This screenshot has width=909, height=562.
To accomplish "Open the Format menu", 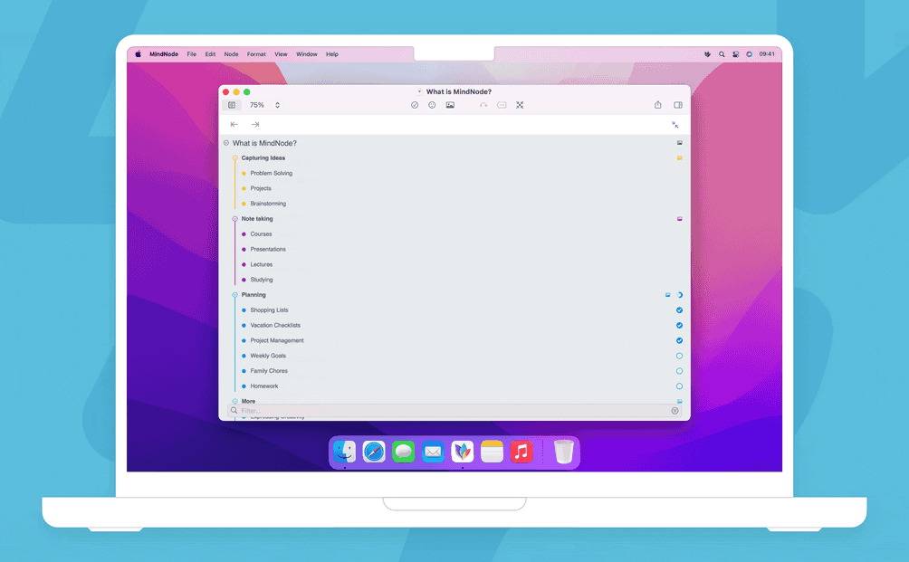I will (255, 53).
